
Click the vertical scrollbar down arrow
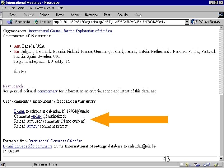coord(221,158)
